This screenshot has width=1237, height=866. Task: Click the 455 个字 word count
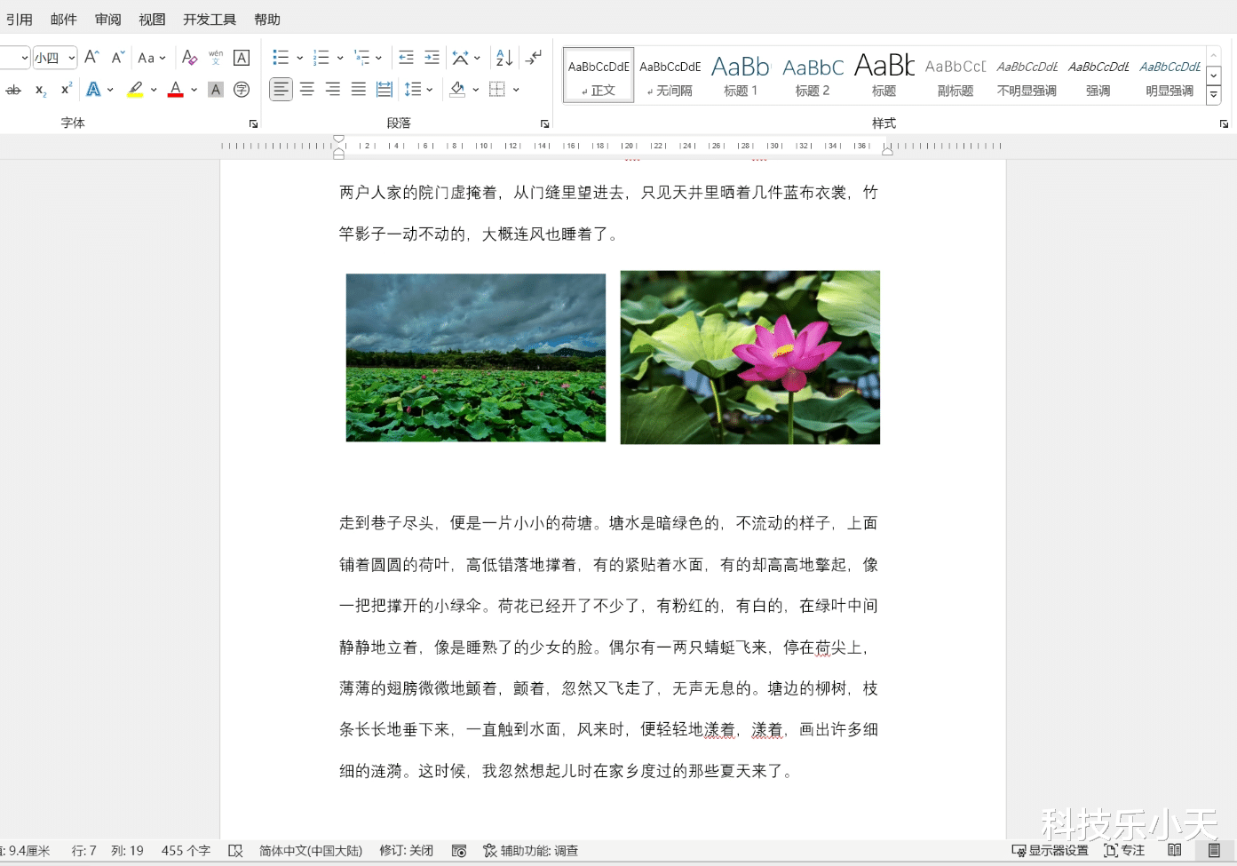[x=186, y=851]
